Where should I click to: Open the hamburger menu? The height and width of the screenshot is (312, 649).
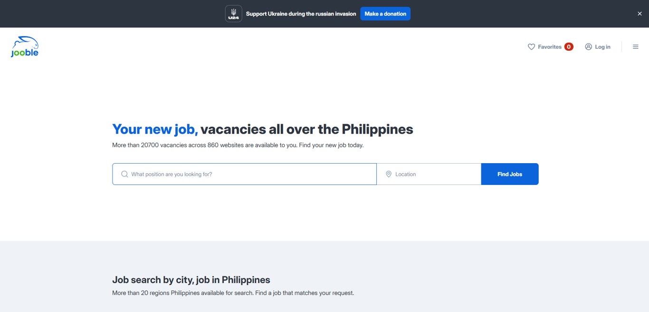click(x=636, y=46)
